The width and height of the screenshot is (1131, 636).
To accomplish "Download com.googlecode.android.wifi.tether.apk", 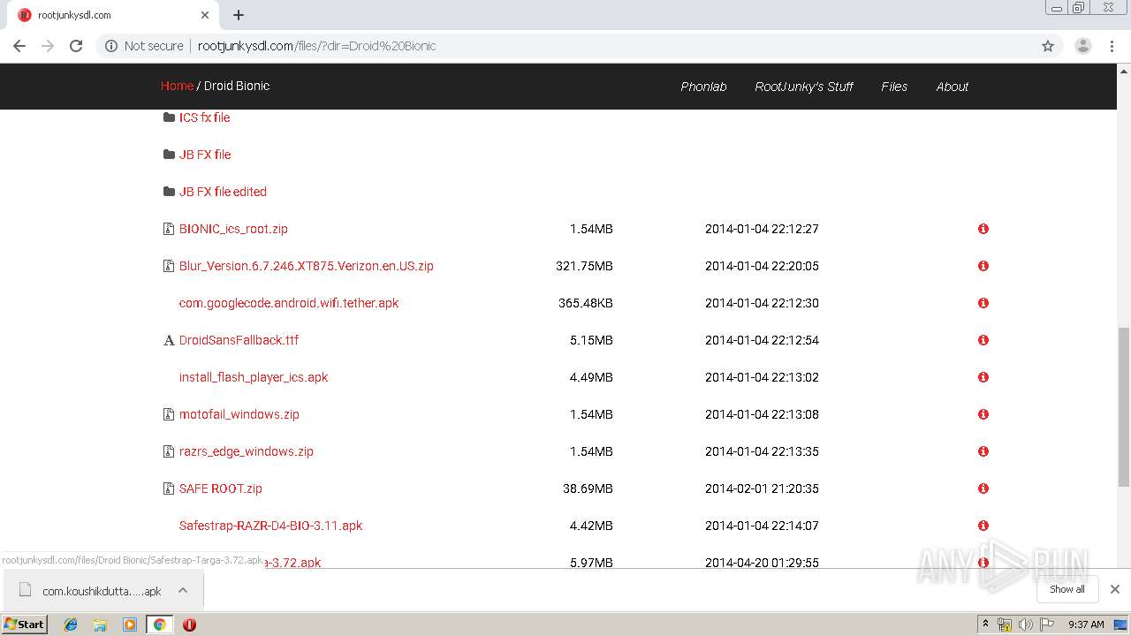I will [289, 303].
